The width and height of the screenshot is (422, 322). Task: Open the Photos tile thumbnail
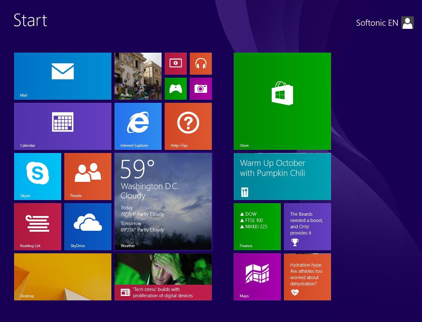tap(138, 76)
